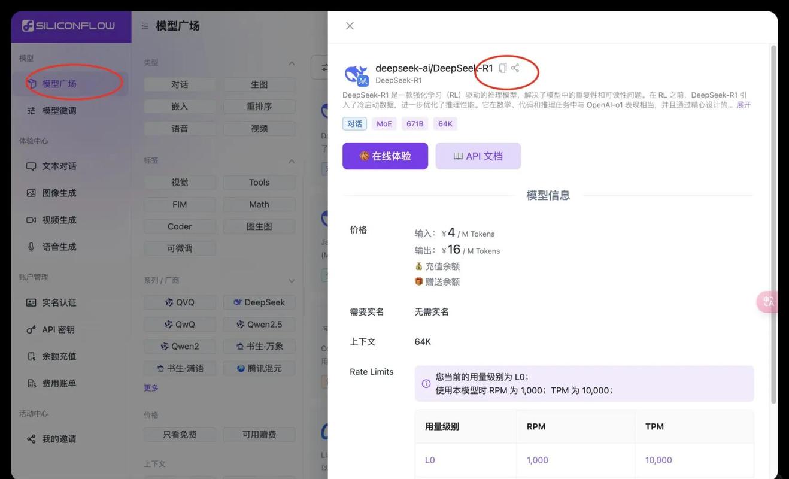Viewport: 789px width, 479px height.
Task: Select the Coder tag filter
Action: tap(180, 227)
